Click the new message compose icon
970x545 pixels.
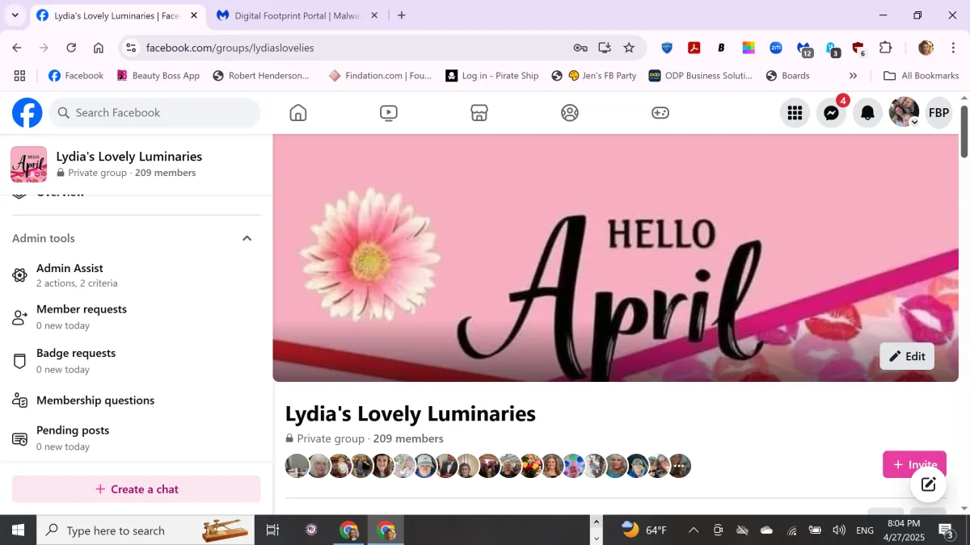click(928, 484)
